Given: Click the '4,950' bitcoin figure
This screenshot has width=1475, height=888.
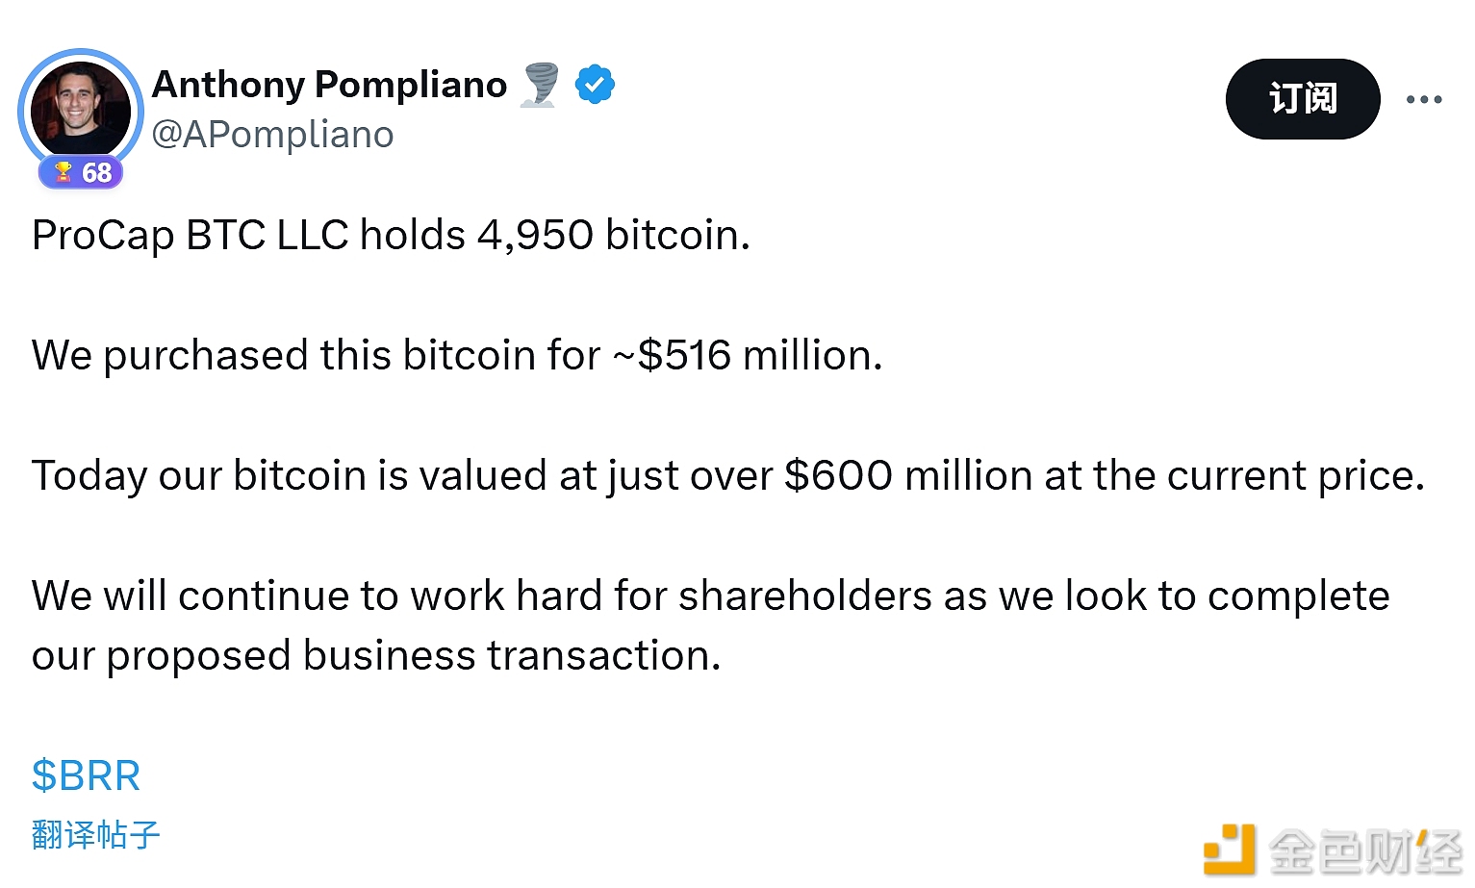Looking at the screenshot, I should (535, 236).
